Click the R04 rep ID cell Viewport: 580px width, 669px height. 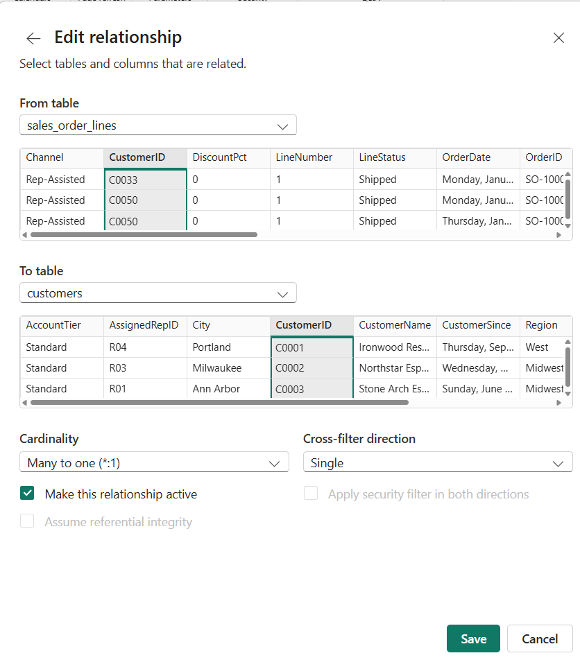145,347
